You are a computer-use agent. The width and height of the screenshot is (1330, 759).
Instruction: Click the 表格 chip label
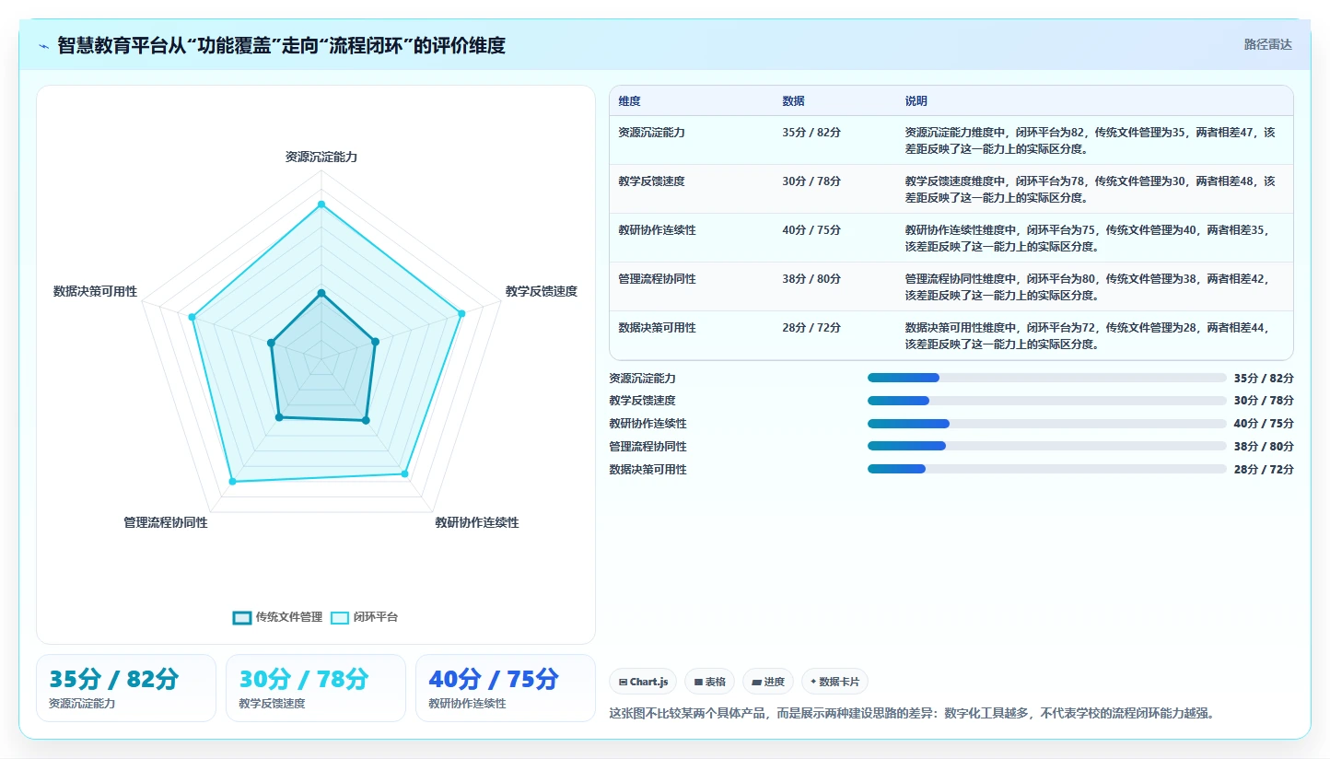pyautogui.click(x=715, y=683)
